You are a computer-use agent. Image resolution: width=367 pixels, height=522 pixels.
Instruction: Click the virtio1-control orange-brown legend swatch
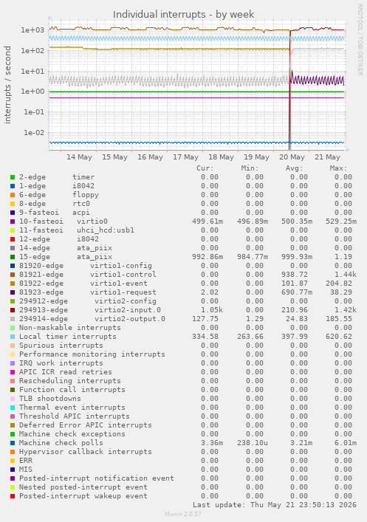click(x=13, y=275)
